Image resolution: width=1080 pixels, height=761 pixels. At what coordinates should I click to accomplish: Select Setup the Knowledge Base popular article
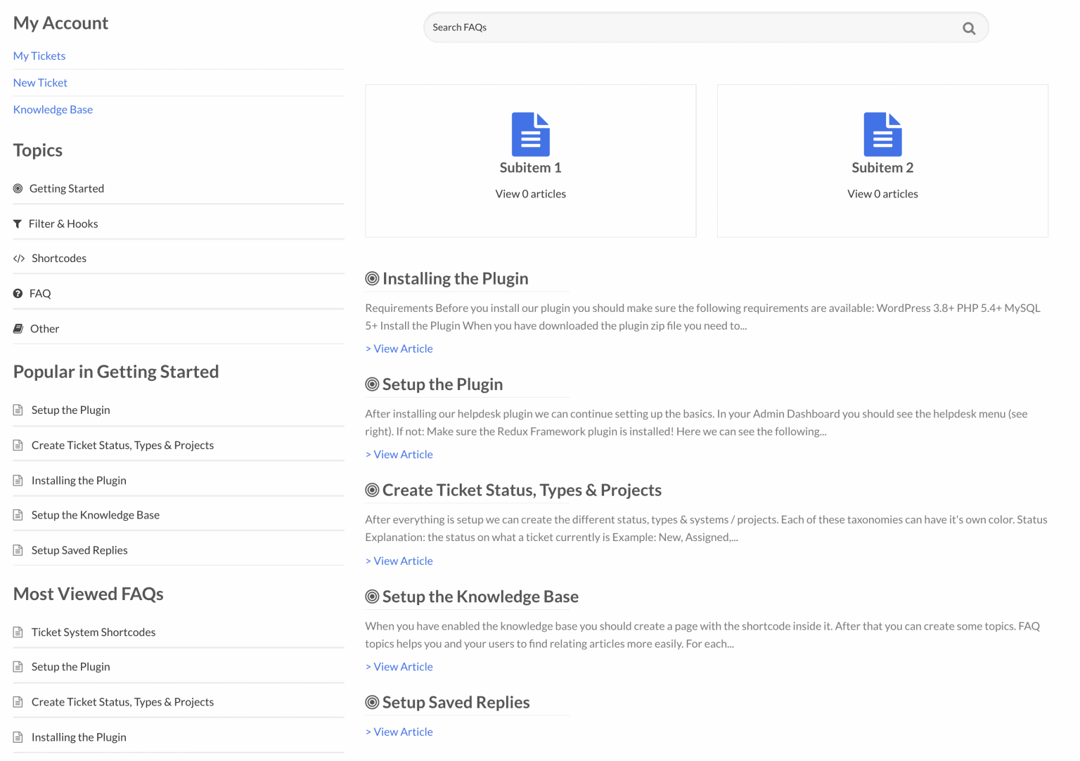point(95,514)
